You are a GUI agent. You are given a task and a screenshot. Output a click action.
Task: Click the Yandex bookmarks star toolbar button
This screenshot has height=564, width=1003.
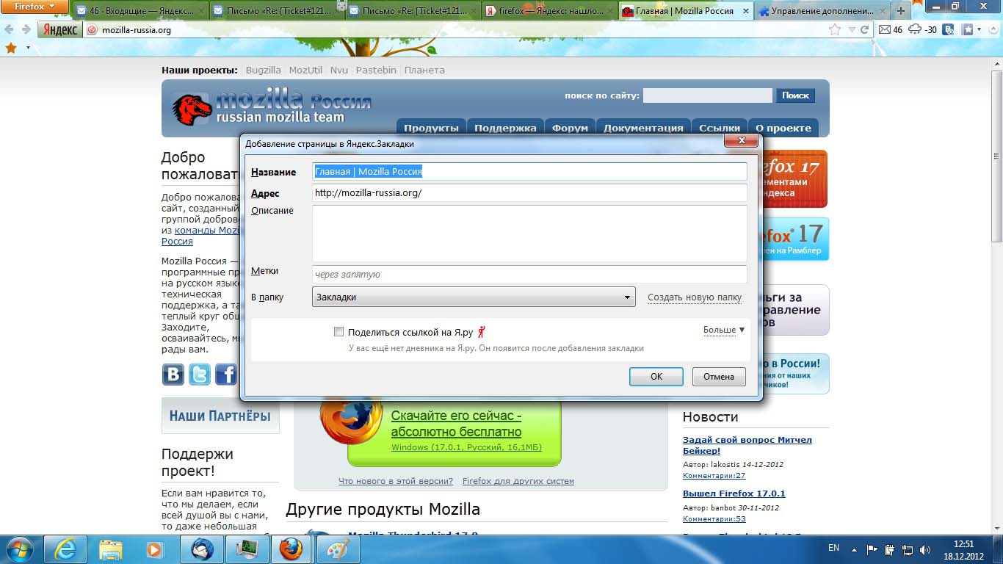point(968,29)
